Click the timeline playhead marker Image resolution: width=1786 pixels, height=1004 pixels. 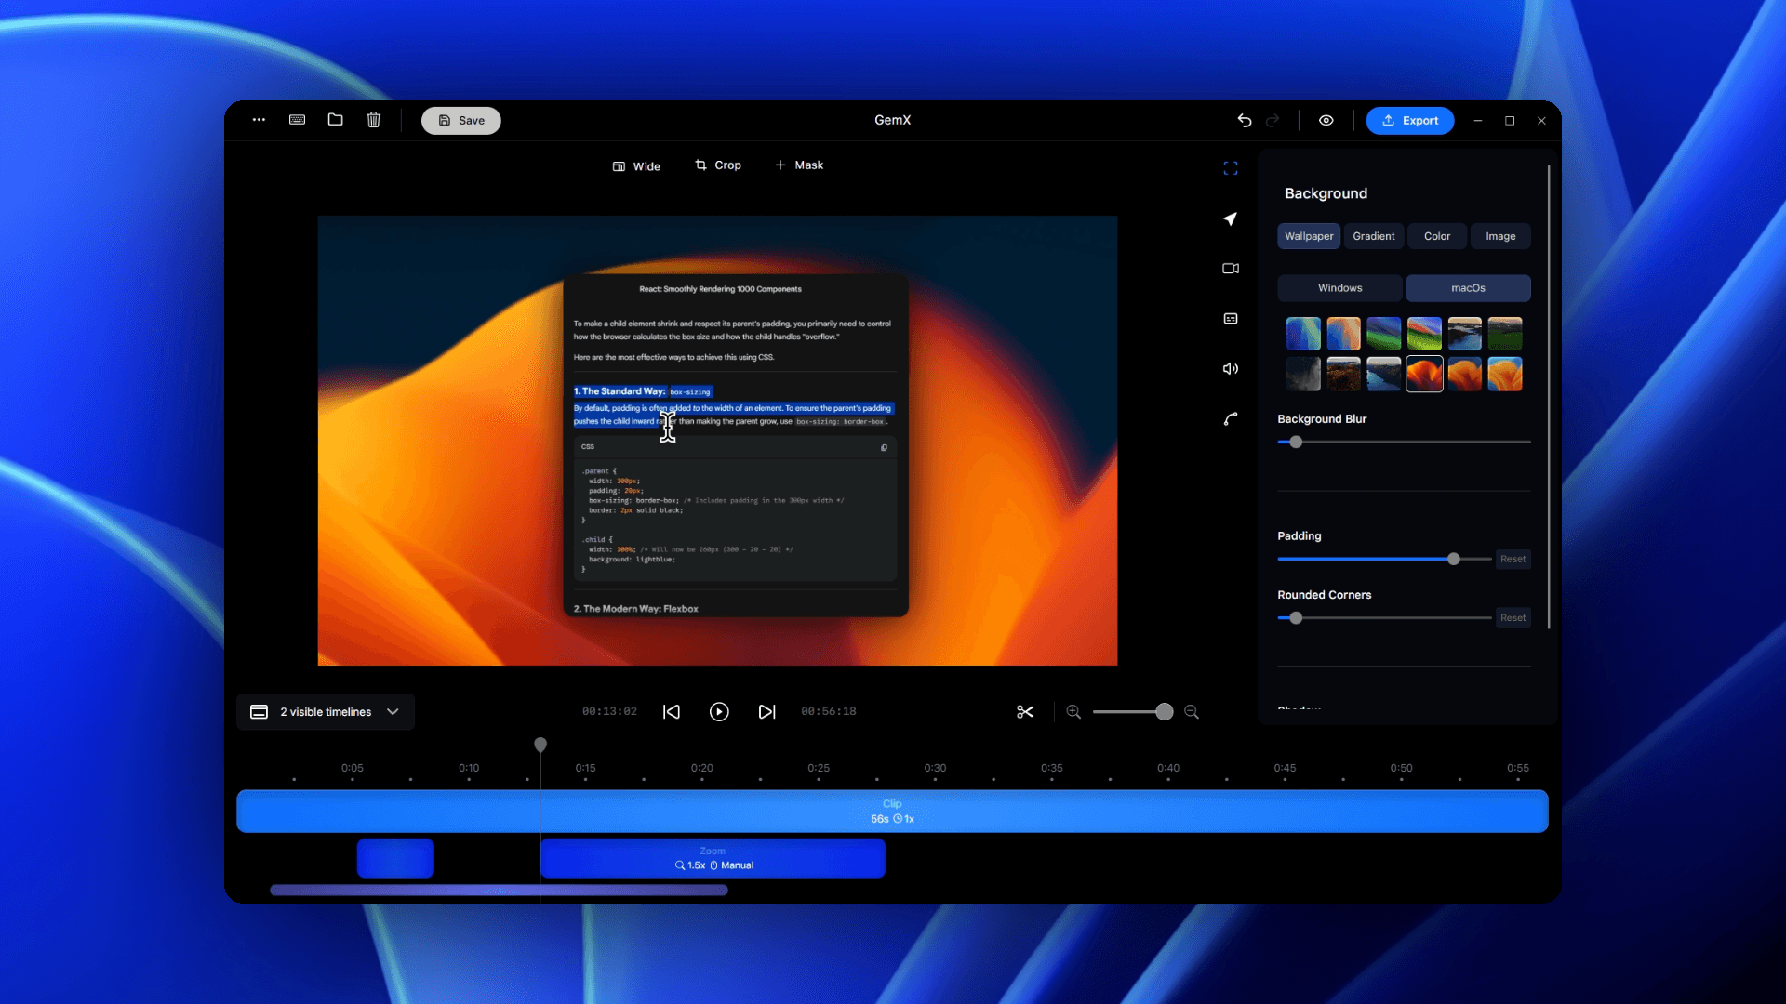coord(540,745)
